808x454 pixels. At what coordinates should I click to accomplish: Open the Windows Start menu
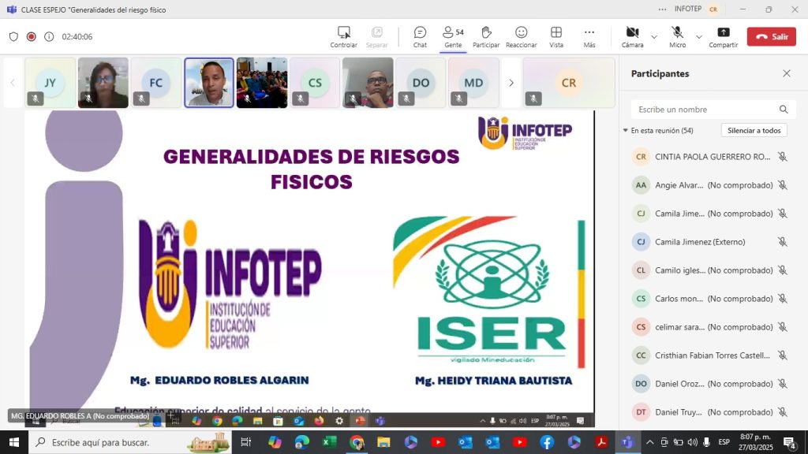coord(14,442)
